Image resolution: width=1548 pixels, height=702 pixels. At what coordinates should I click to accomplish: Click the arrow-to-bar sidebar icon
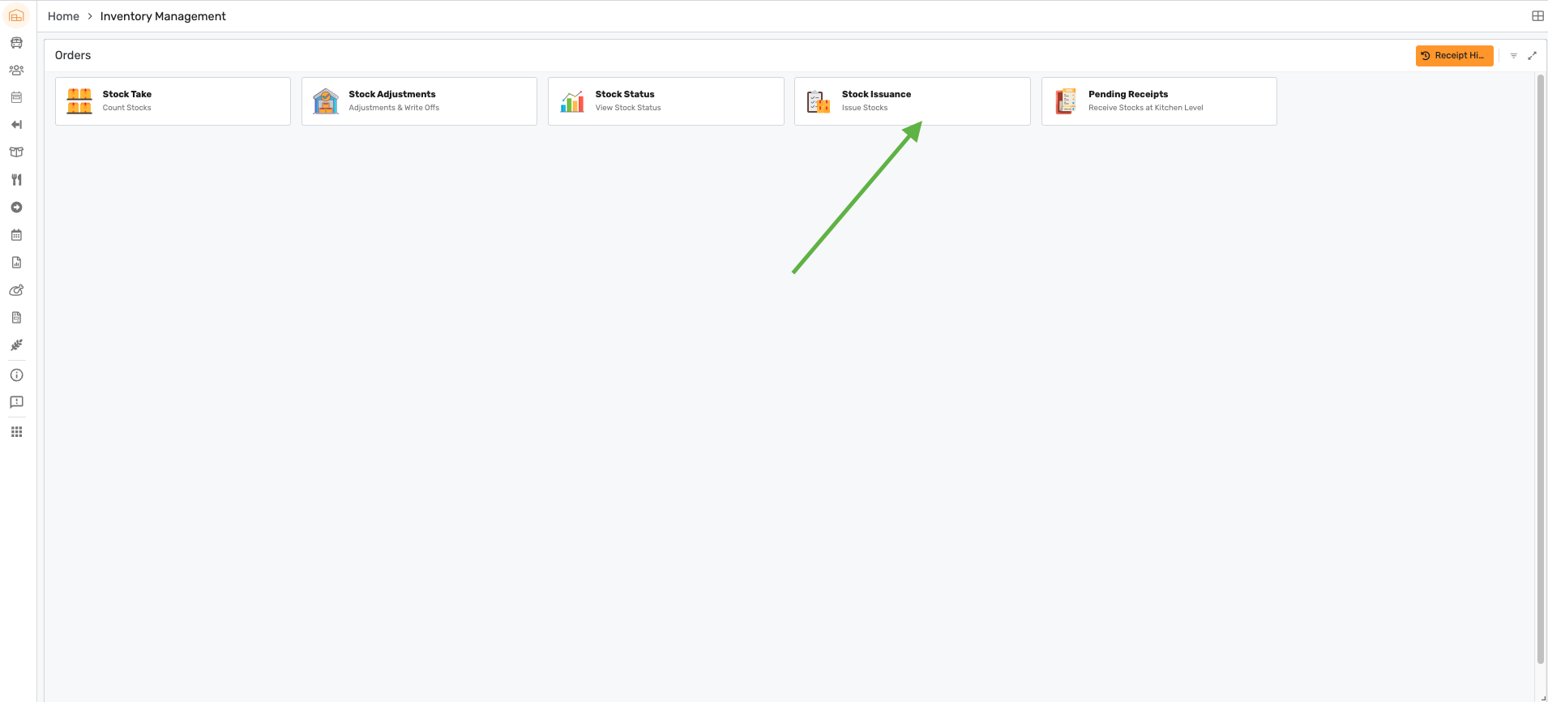click(16, 125)
